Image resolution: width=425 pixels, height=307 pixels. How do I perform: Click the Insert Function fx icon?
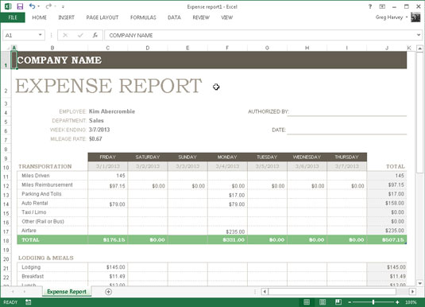pyautogui.click(x=95, y=35)
